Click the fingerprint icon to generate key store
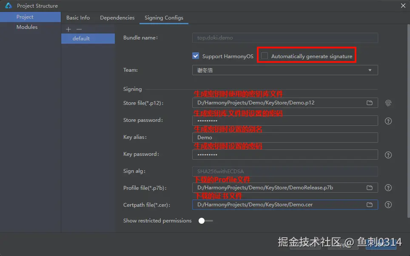Image resolution: width=410 pixels, height=256 pixels. click(x=388, y=103)
